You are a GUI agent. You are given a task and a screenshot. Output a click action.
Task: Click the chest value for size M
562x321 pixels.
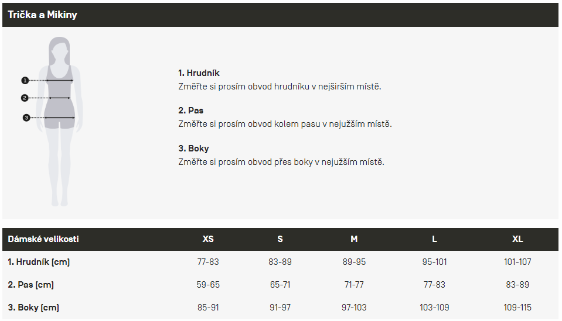coord(354,262)
